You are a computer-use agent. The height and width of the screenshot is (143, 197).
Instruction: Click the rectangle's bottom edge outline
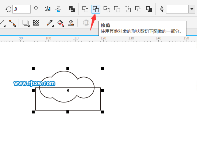[x=68, y=110]
